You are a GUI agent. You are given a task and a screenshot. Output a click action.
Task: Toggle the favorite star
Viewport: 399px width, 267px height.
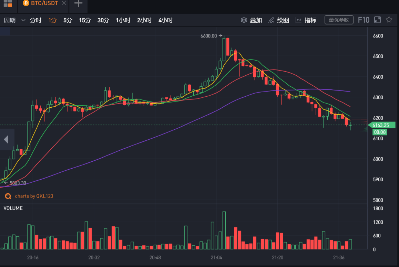pyautogui.click(x=389, y=20)
